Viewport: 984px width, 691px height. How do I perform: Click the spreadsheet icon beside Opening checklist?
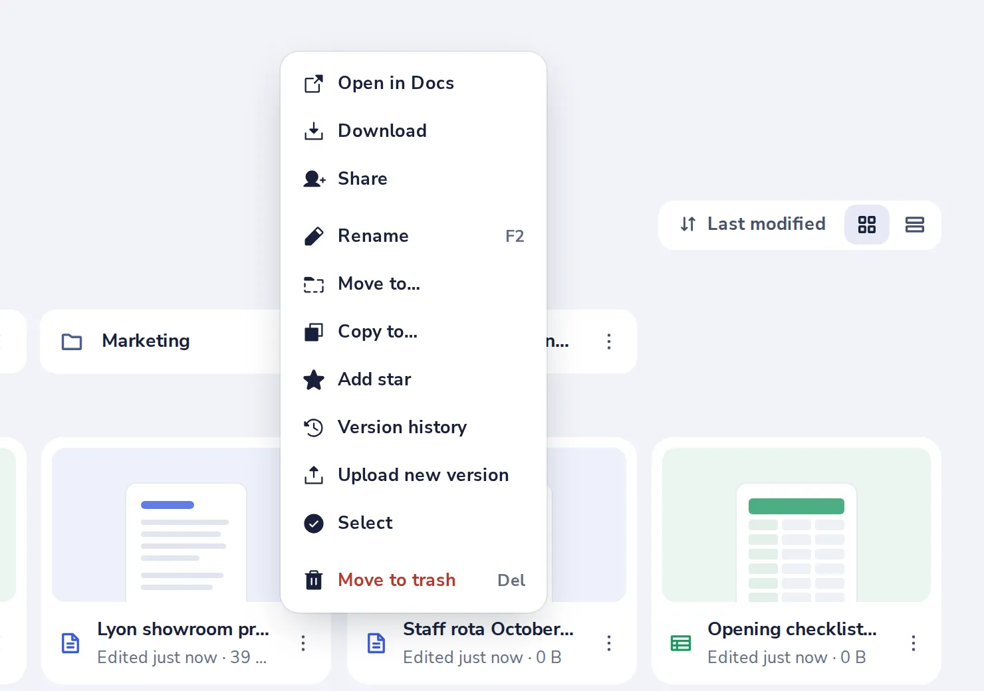point(681,643)
